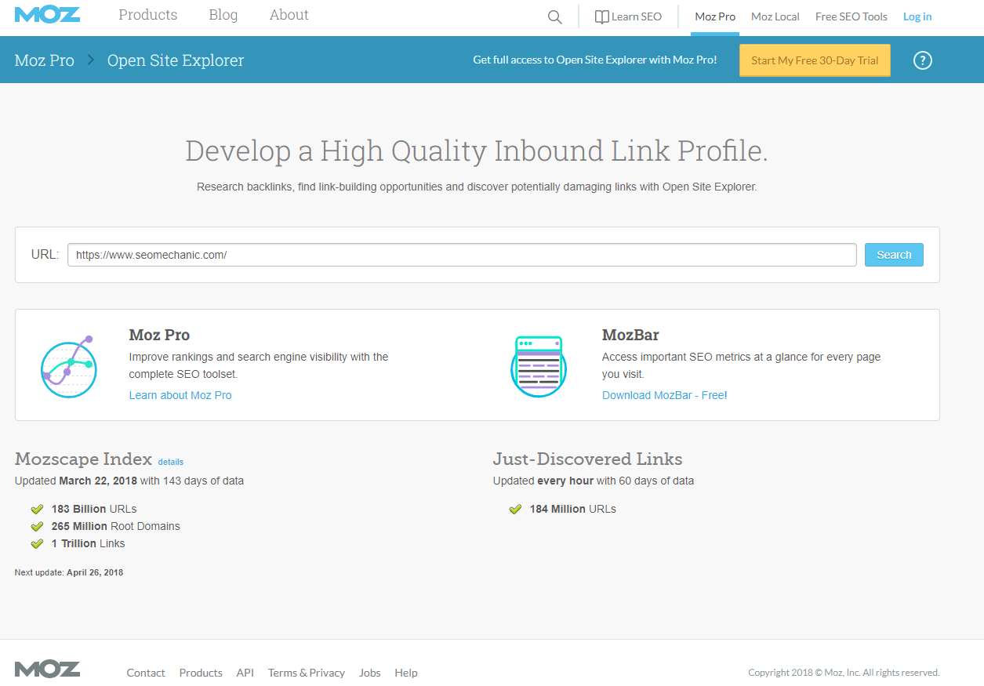Click the MozBar browser illustration
This screenshot has width=984, height=686.
[x=539, y=366]
